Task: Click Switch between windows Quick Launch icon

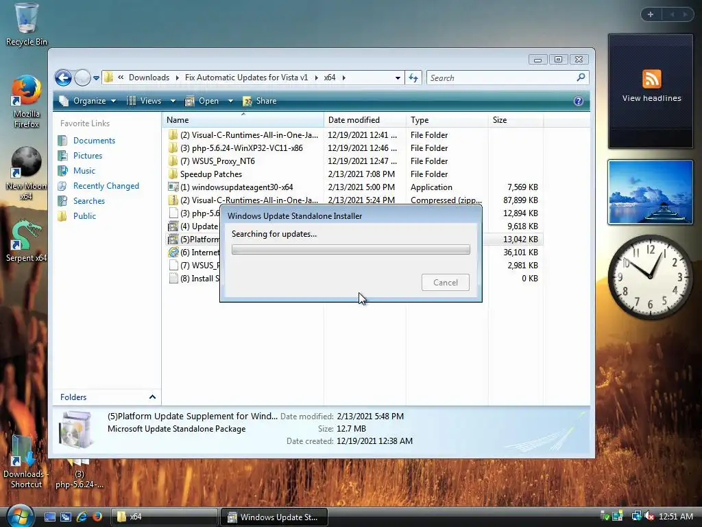Action: 66,517
